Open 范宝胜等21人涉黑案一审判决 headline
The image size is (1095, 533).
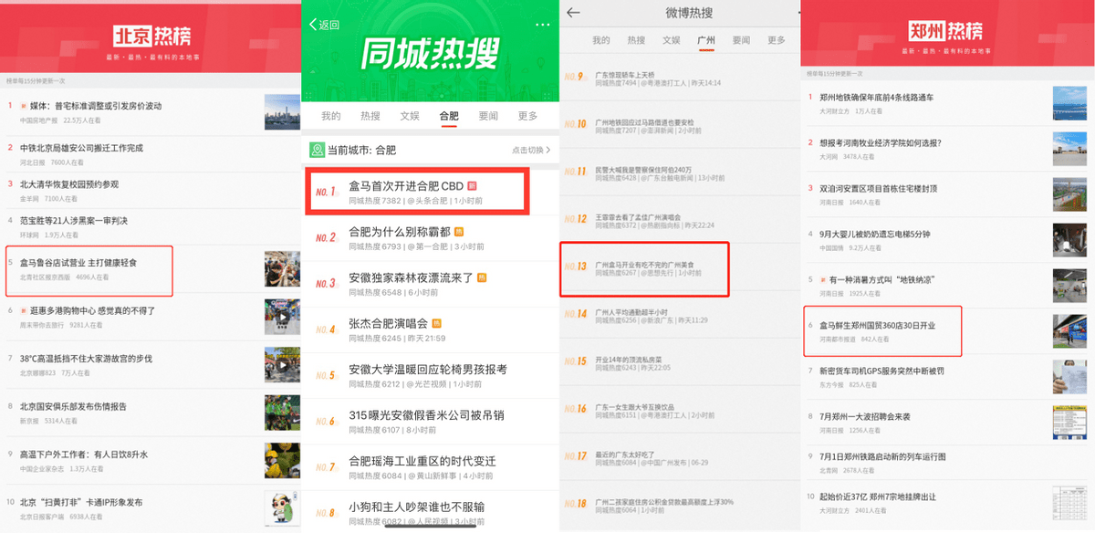[x=73, y=221]
